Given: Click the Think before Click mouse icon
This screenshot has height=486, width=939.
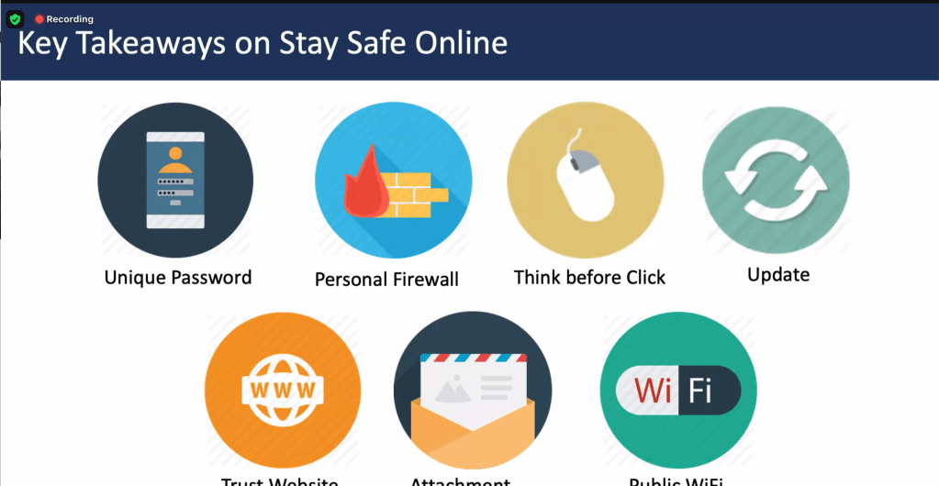Looking at the screenshot, I should coord(585,180).
